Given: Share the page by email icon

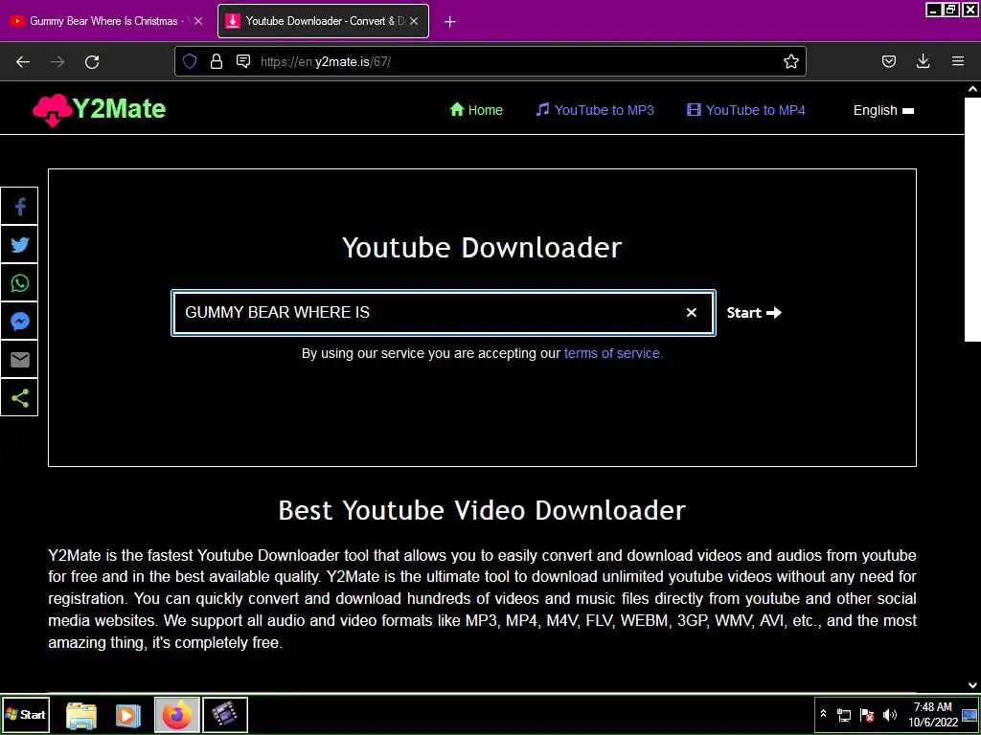Looking at the screenshot, I should tap(19, 360).
